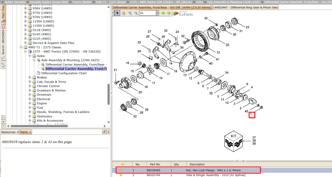This screenshot has width=332, height=177.
Task: Zoom in on the diagram
Action: (x=130, y=13)
